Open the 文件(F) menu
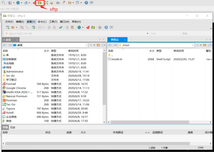This screenshot has height=152, width=214. coord(9,22)
